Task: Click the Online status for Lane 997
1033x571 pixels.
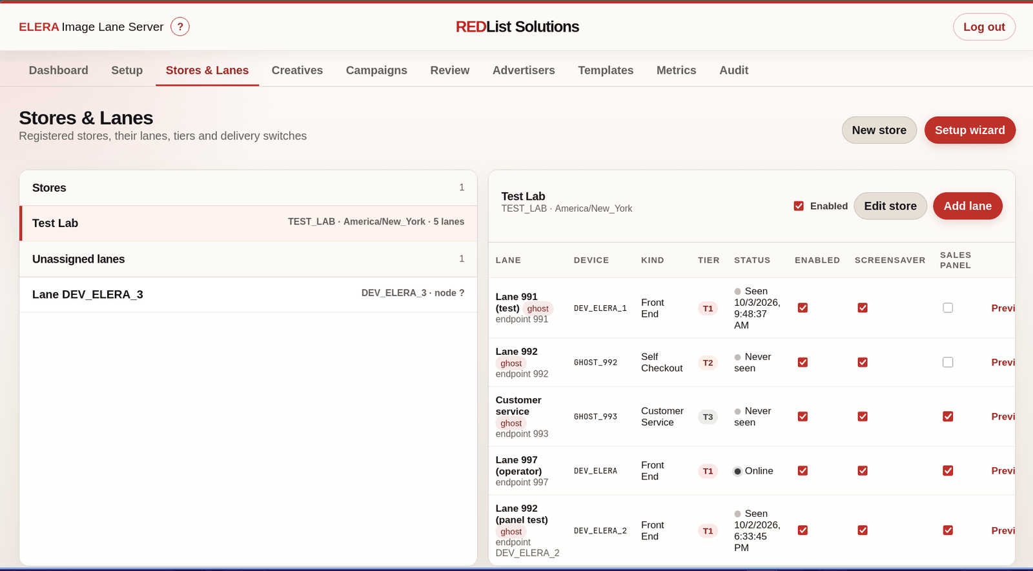Action: [x=753, y=471]
